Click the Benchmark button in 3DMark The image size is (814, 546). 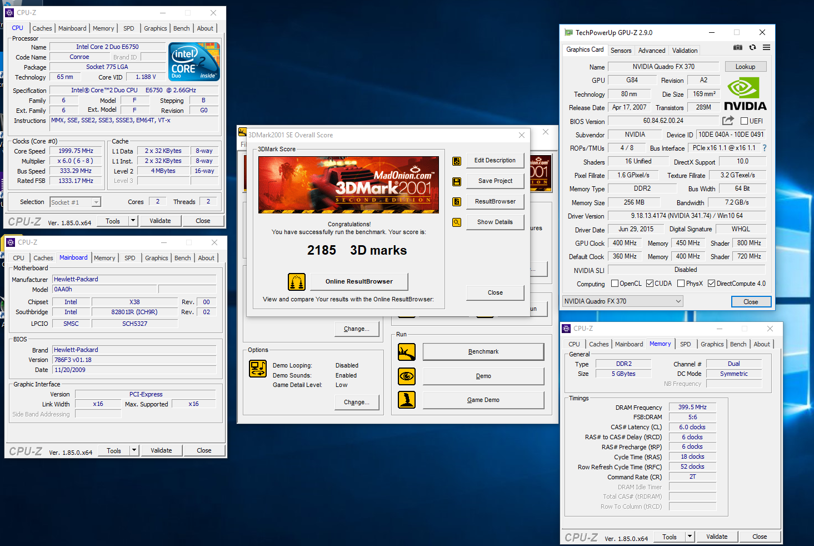[x=483, y=351]
